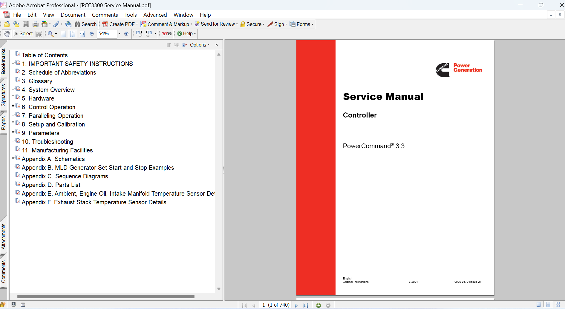Switch to the Pages side tab
The width and height of the screenshot is (565, 309).
(x=4, y=123)
